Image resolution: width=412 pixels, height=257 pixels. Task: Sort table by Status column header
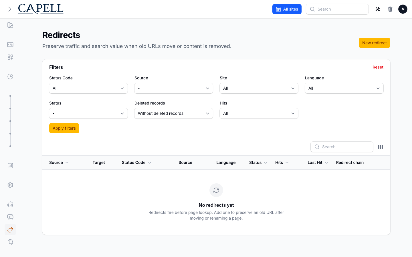[x=258, y=162]
